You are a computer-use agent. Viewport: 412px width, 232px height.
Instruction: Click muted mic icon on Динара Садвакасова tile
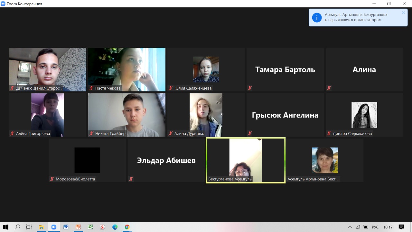329,133
